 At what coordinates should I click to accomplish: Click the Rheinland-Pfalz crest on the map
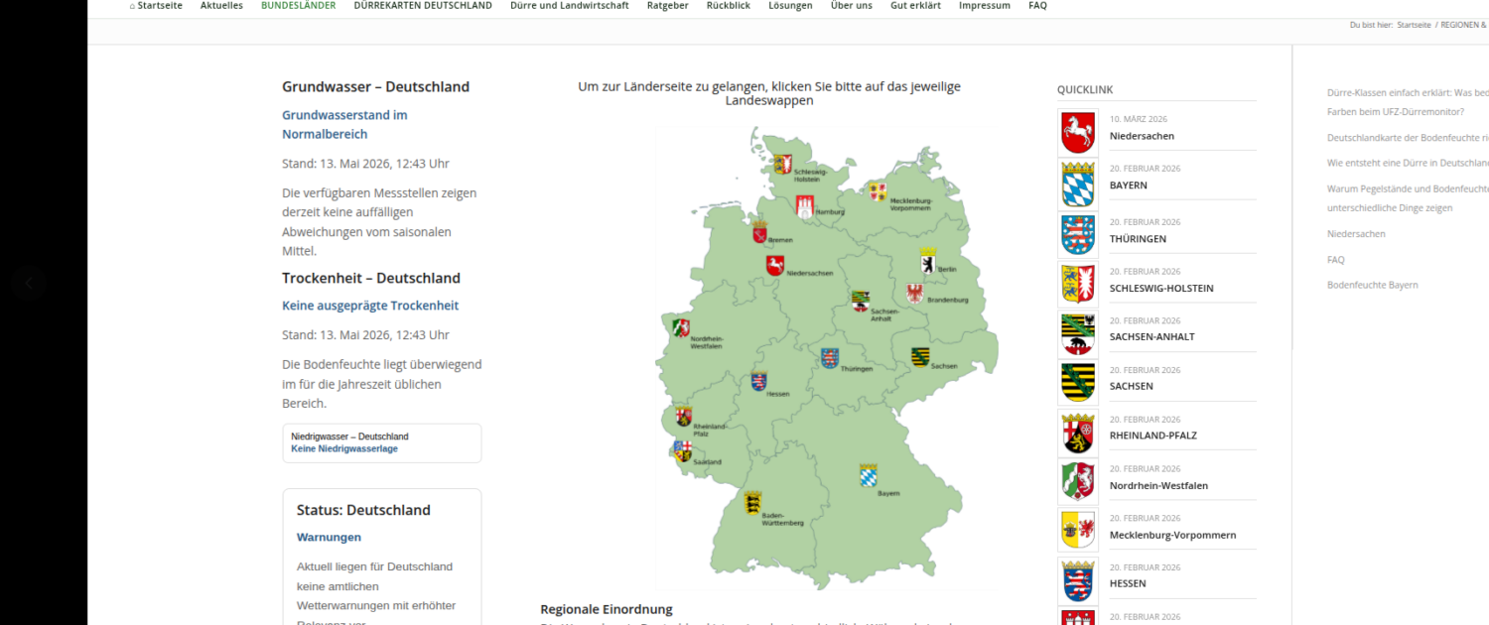point(684,416)
